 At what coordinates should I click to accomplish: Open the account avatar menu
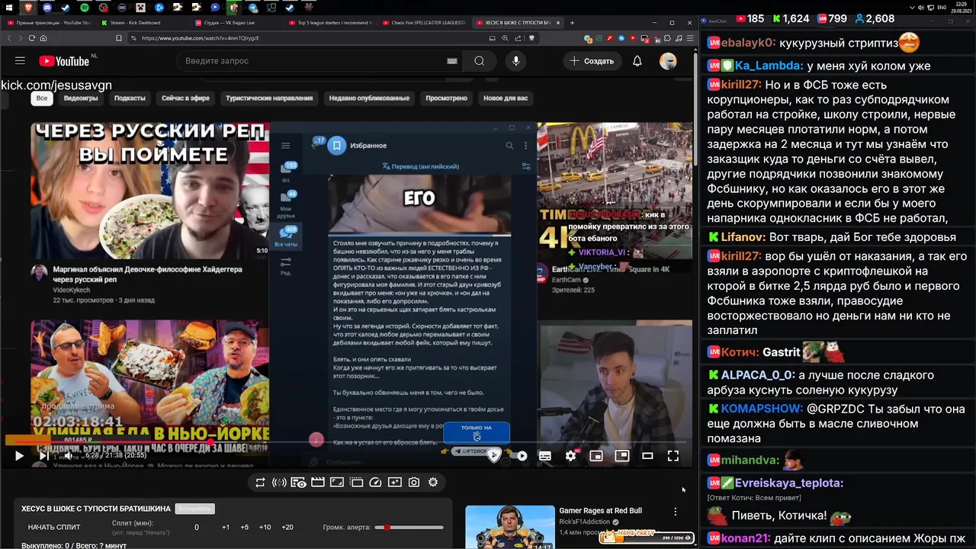(x=668, y=61)
